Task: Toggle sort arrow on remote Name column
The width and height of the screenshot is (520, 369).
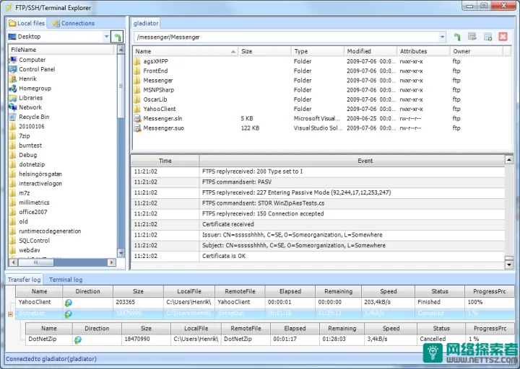Action: coord(233,51)
